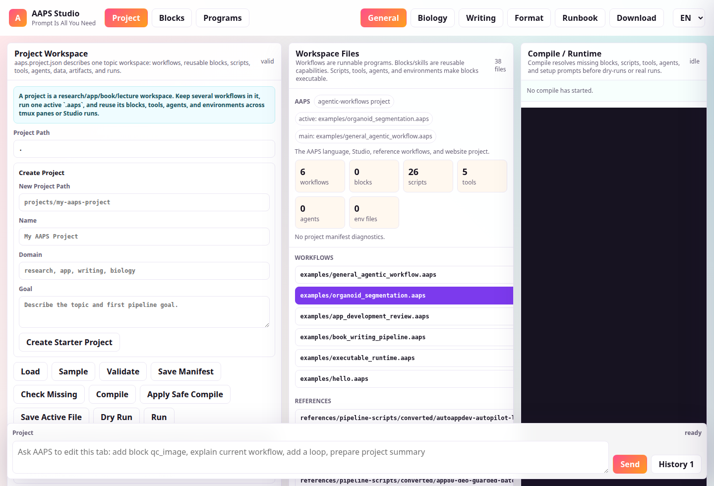Focus the New Project Path field
714x486 pixels.
coord(144,202)
